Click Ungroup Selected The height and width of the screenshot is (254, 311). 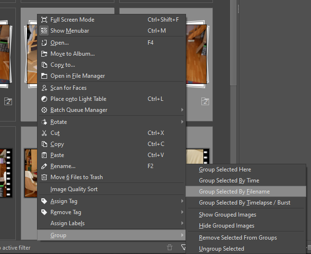222,249
